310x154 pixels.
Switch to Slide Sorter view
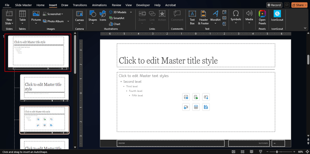[242, 152]
